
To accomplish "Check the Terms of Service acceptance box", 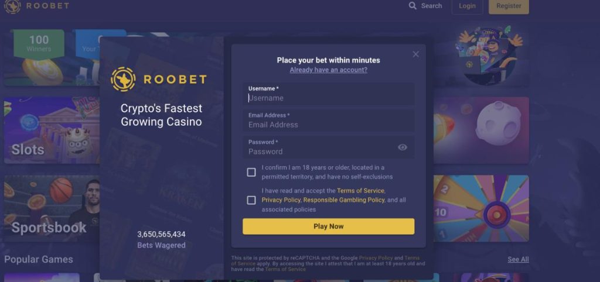I will [x=251, y=200].
